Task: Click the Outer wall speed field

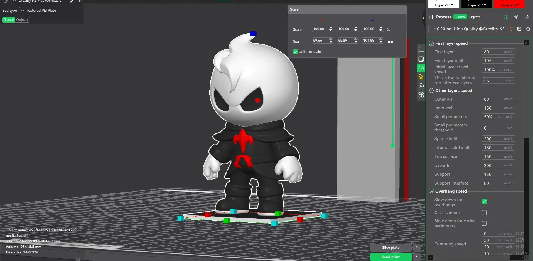Action: 498,99
